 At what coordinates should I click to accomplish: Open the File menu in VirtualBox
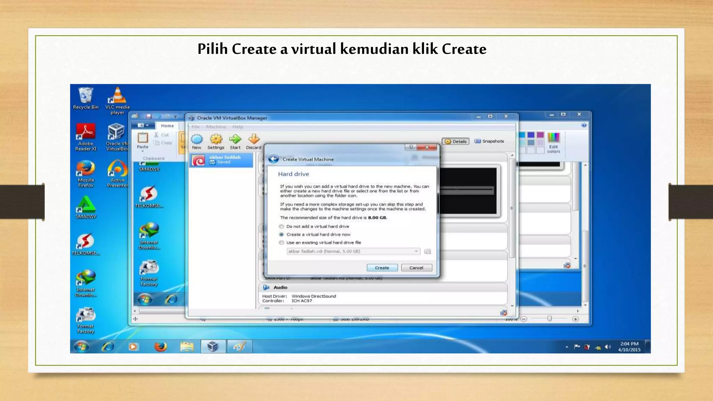195,127
